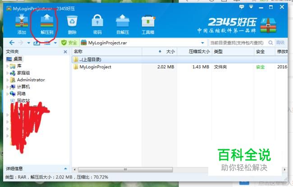293x187 pixels.
Task: Click the 高级 advanced search link
Action: point(280,43)
